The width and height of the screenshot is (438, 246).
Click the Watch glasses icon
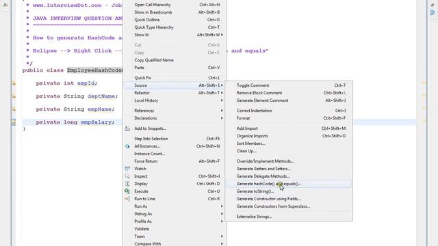(x=127, y=169)
